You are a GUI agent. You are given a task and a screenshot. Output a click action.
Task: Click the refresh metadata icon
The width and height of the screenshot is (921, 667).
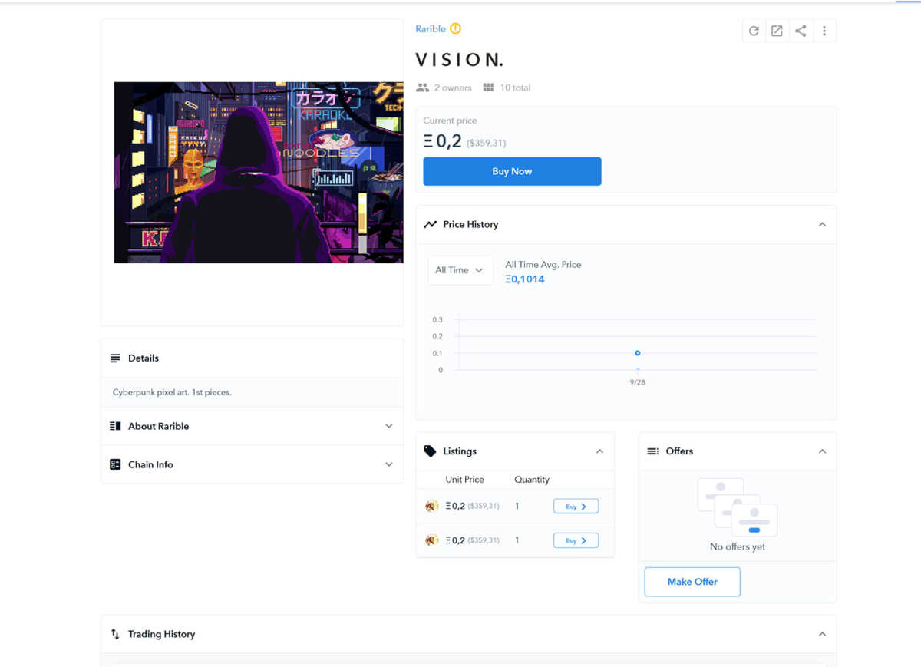click(x=754, y=31)
